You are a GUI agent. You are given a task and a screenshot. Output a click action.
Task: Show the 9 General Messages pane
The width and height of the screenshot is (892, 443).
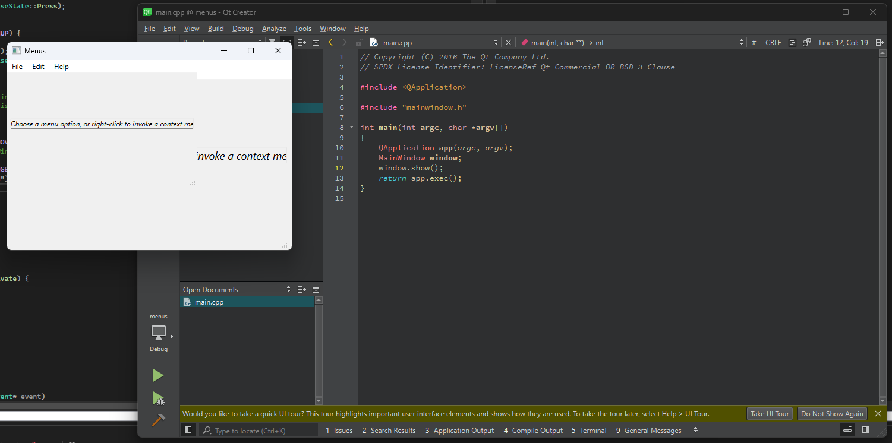[648, 430]
